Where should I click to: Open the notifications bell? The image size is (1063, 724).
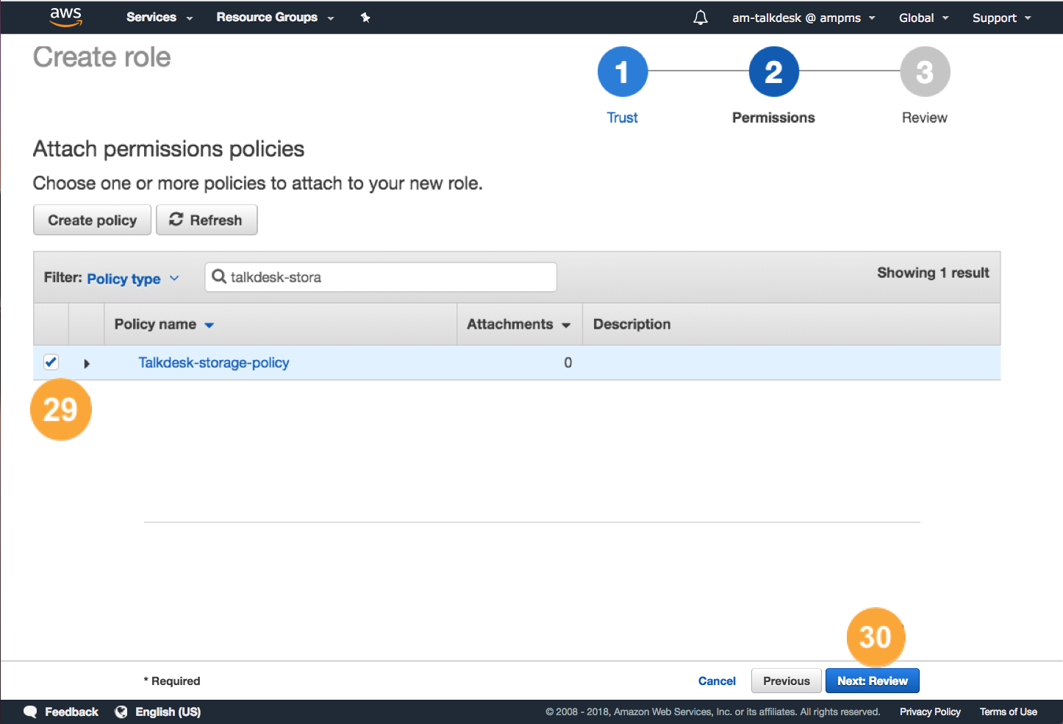[x=701, y=18]
